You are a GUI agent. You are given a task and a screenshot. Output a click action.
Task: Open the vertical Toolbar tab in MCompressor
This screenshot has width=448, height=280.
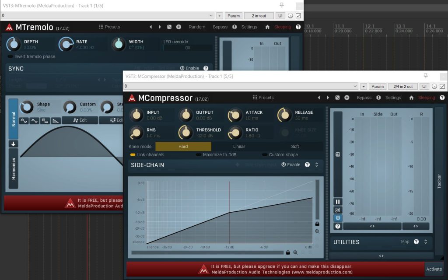pos(439,182)
